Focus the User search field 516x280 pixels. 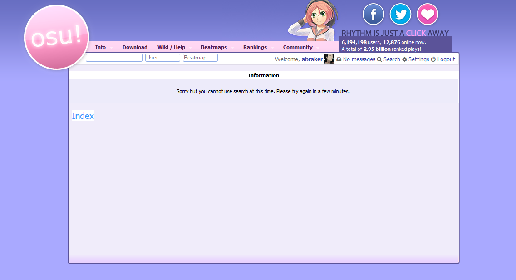point(162,58)
